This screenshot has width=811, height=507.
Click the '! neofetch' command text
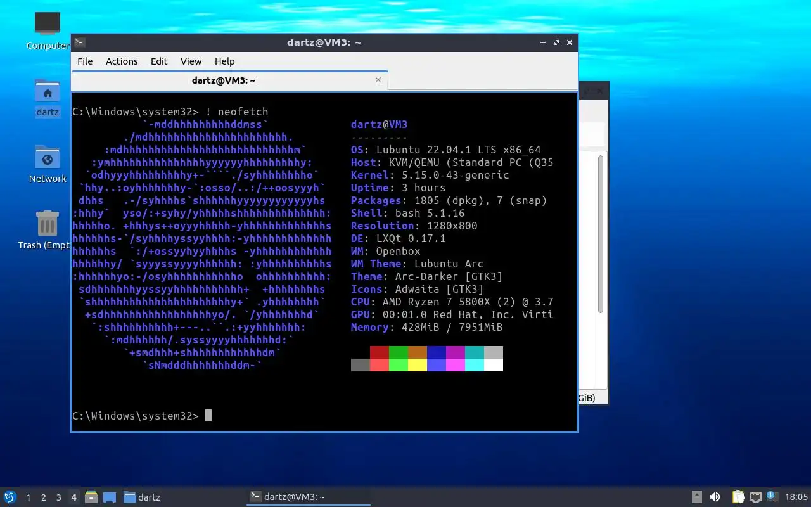(237, 112)
